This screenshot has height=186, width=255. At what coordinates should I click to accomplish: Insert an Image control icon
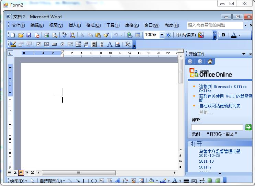point(118,44)
